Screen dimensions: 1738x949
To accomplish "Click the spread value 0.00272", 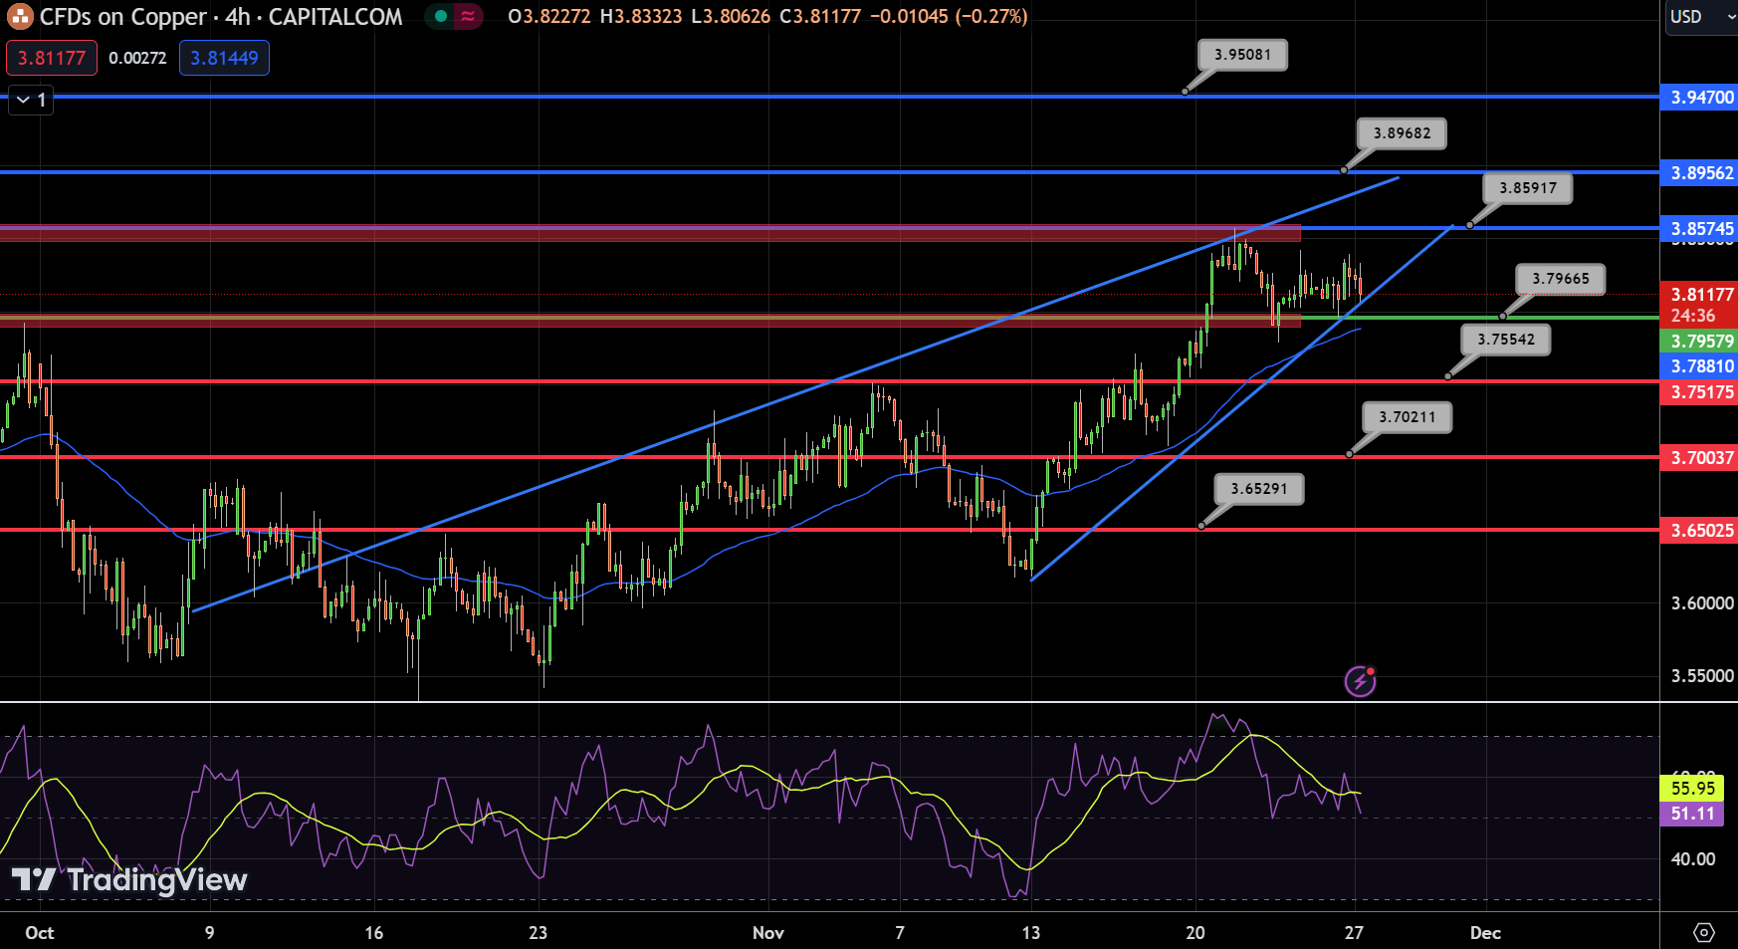I will pos(137,58).
